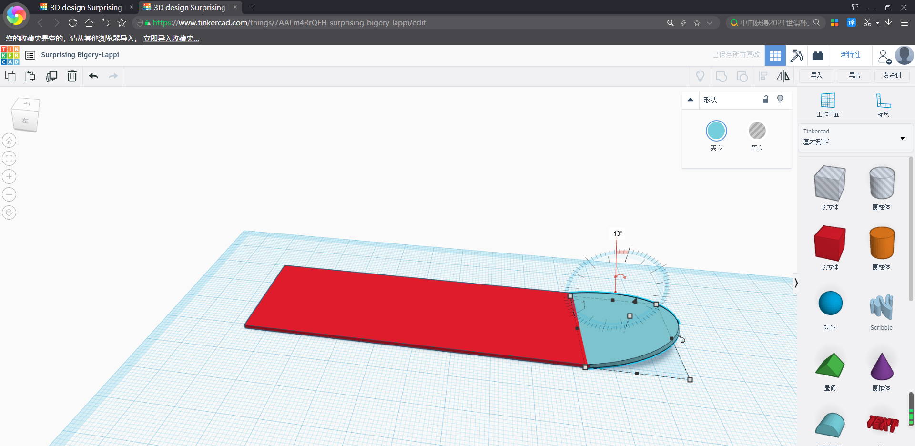Click the Copy tool icon

[x=10, y=76]
